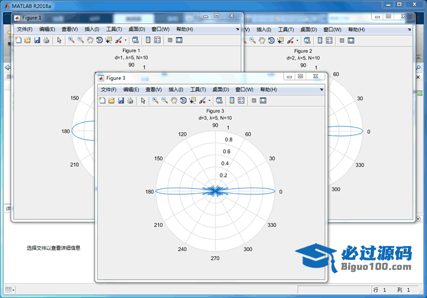The height and width of the screenshot is (298, 427).
Task: Click subtitle d=3, λ=5, N=10
Action: click(215, 118)
